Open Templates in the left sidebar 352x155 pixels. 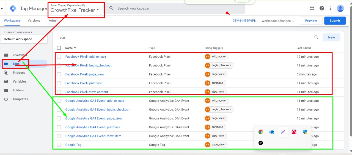click(20, 99)
